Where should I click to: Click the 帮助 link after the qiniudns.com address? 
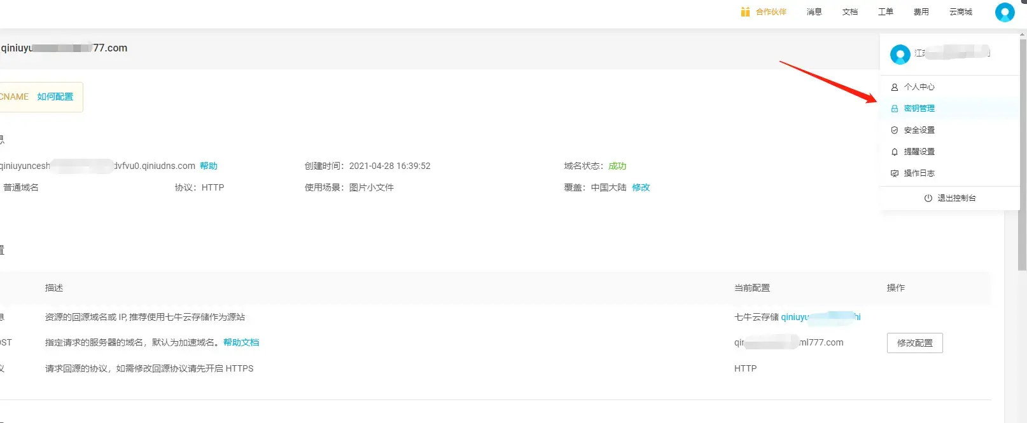pyautogui.click(x=209, y=166)
